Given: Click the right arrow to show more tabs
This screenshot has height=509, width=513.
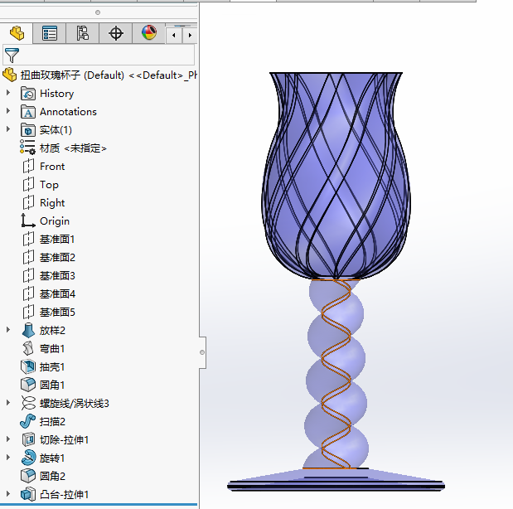Looking at the screenshot, I should pos(190,35).
